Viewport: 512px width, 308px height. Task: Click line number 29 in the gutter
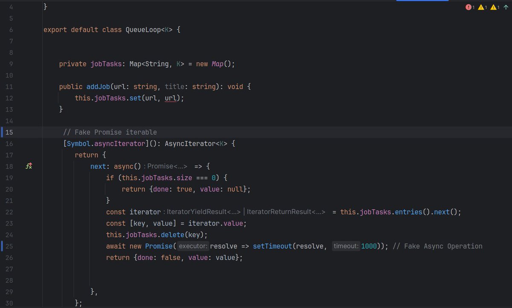(x=9, y=292)
